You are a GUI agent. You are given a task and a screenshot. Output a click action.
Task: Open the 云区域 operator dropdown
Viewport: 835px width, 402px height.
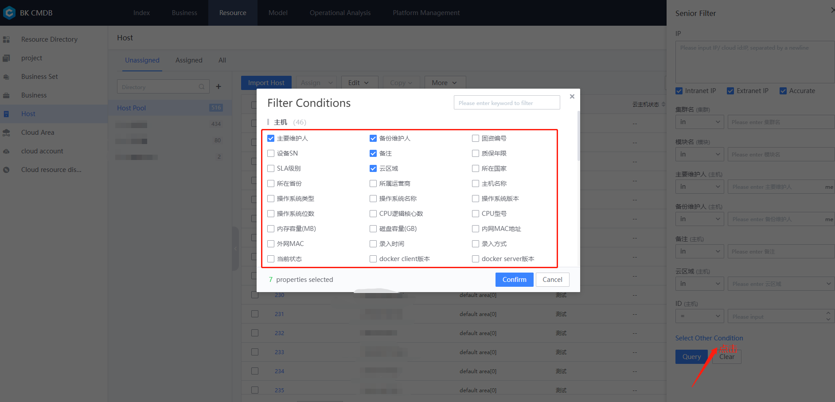click(x=700, y=284)
